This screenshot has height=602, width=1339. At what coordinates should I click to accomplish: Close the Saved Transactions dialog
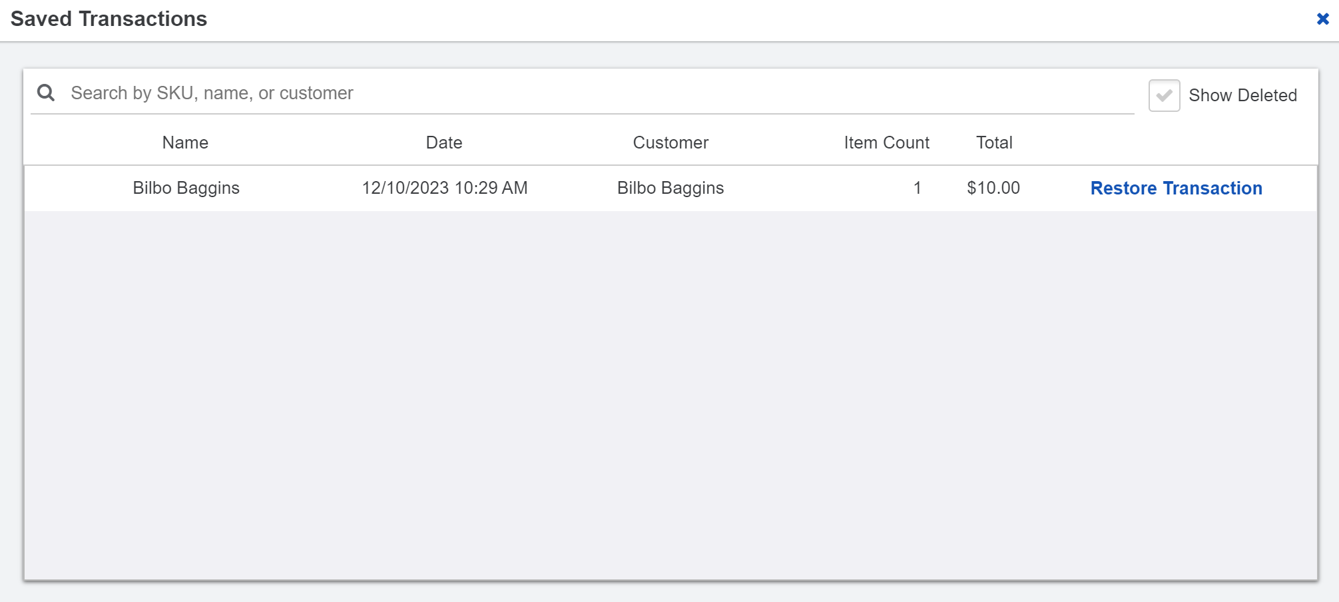click(1322, 19)
